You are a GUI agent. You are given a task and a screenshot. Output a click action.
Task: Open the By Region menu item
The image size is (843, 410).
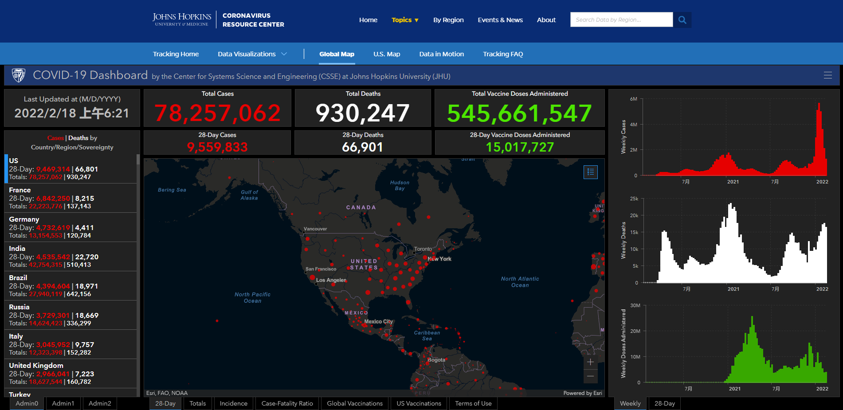pyautogui.click(x=448, y=20)
